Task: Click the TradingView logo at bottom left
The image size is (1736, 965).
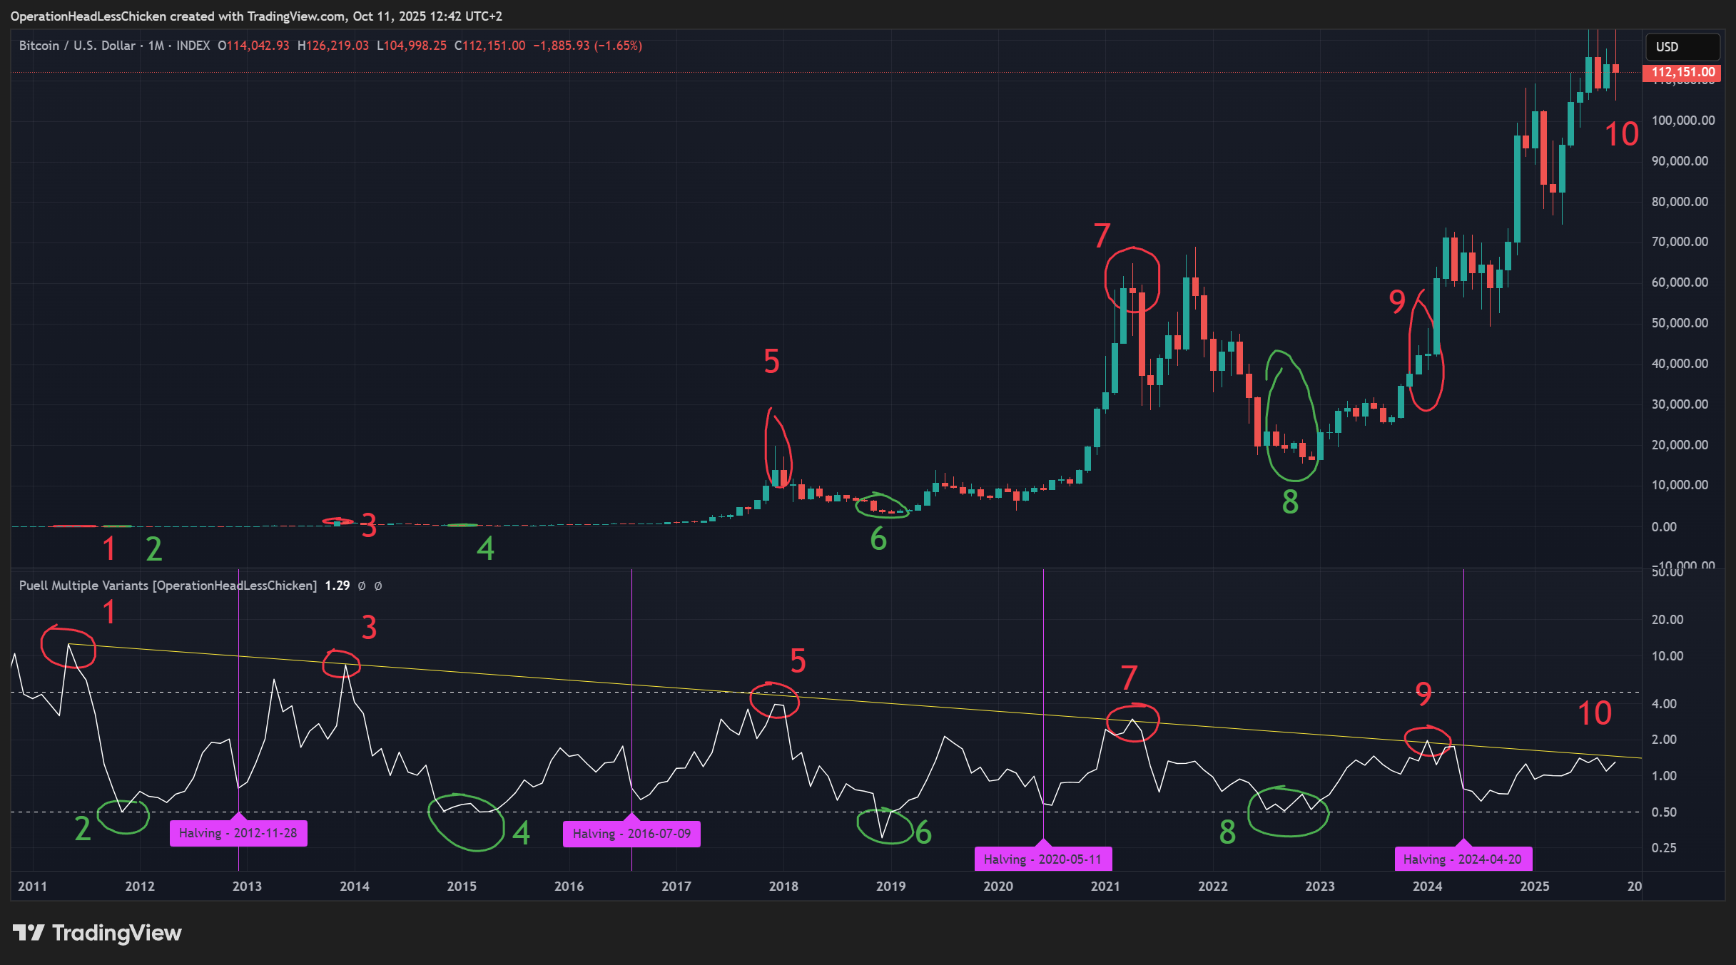Action: click(97, 933)
